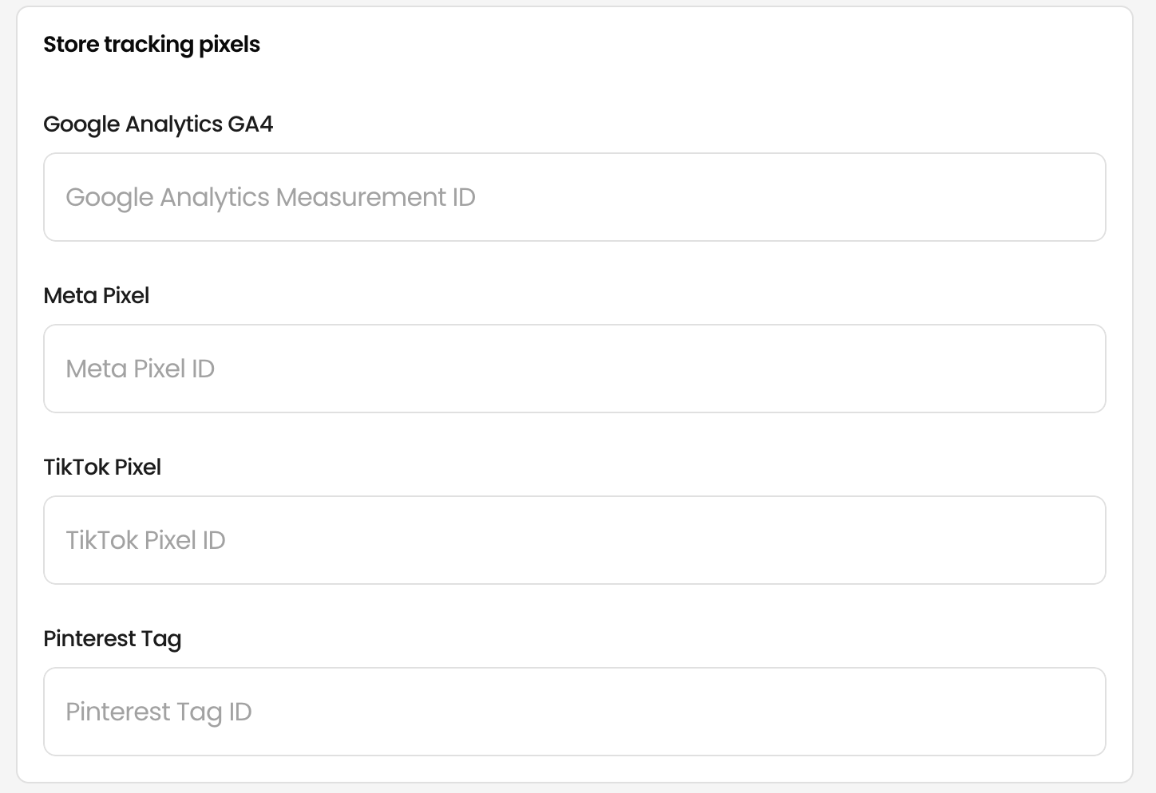1156x793 pixels.
Task: Click the TikTok Pixel field label
Action: pyautogui.click(x=102, y=468)
